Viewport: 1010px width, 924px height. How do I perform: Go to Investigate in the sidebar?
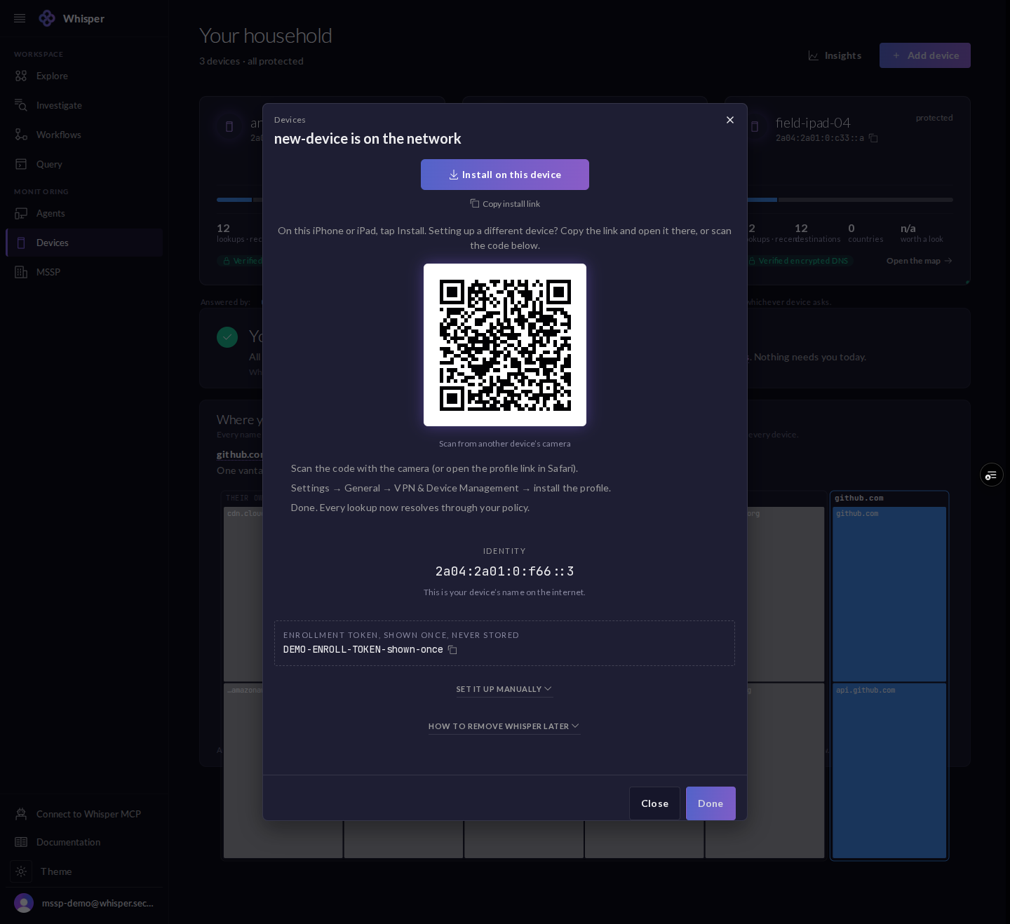[84, 105]
